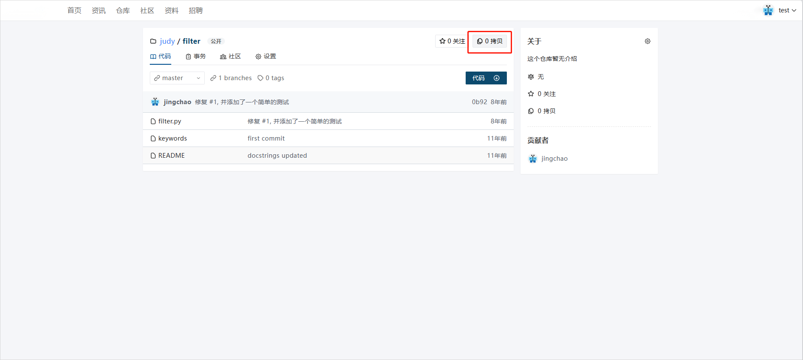Open 仓库 in the top navigation bar
Viewport: 803px width, 360px height.
123,10
